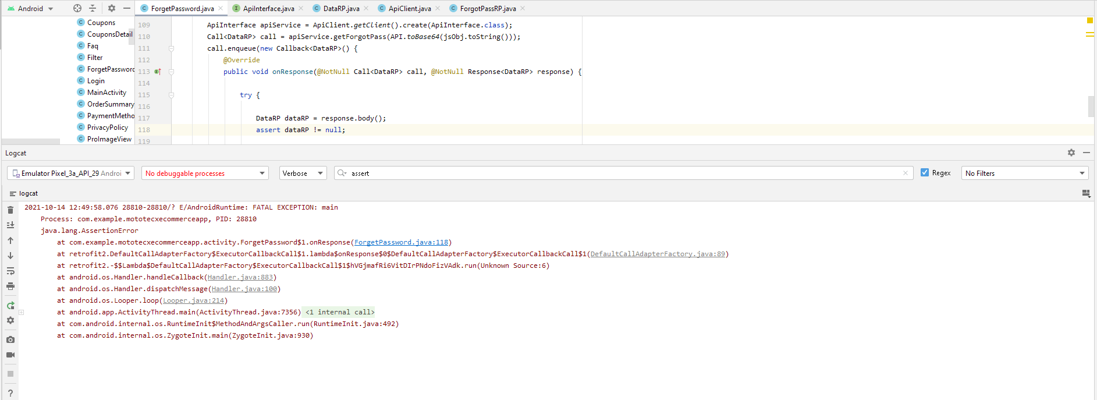Collapse the code fold at line 115
The image size is (1097, 400).
(171, 95)
